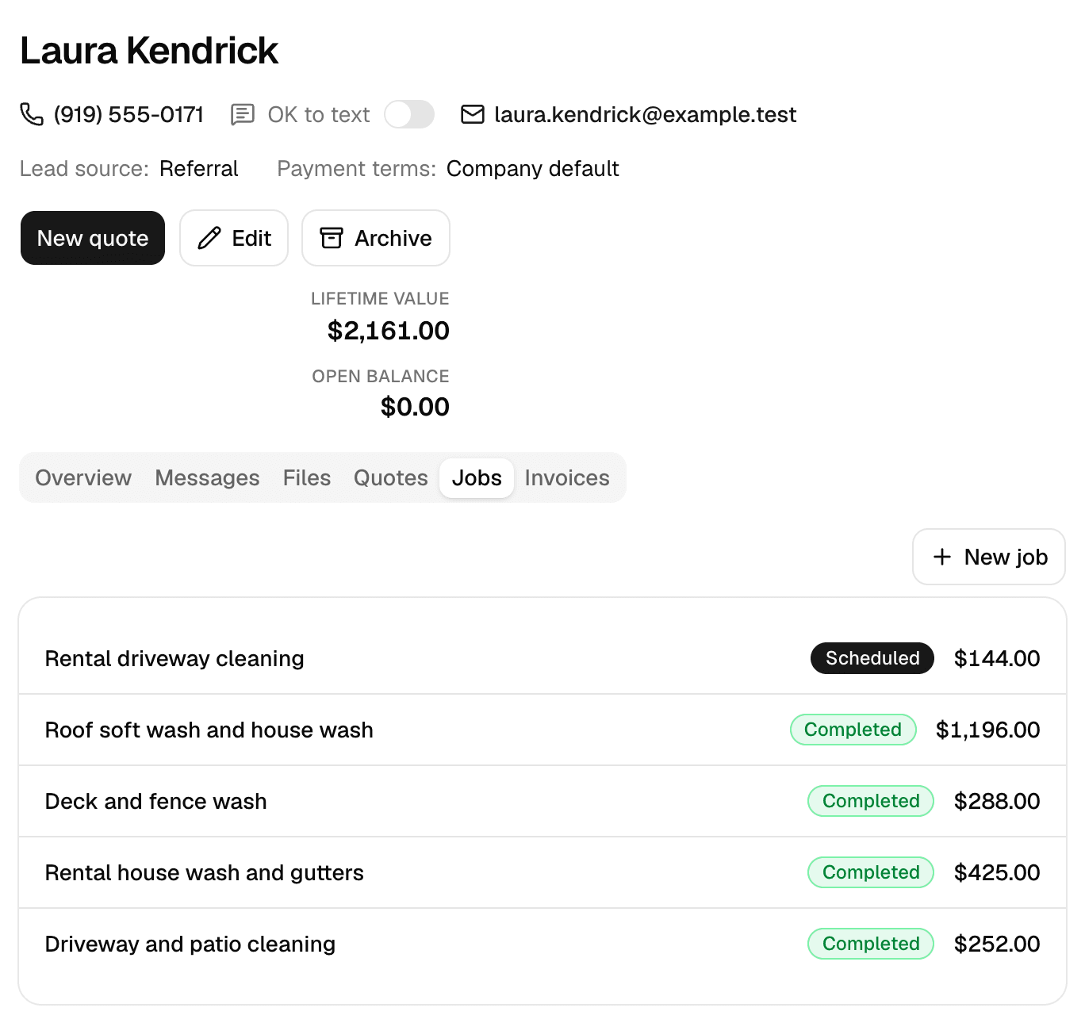1085x1023 pixels.
Task: Click the Archive button label
Action: (393, 238)
